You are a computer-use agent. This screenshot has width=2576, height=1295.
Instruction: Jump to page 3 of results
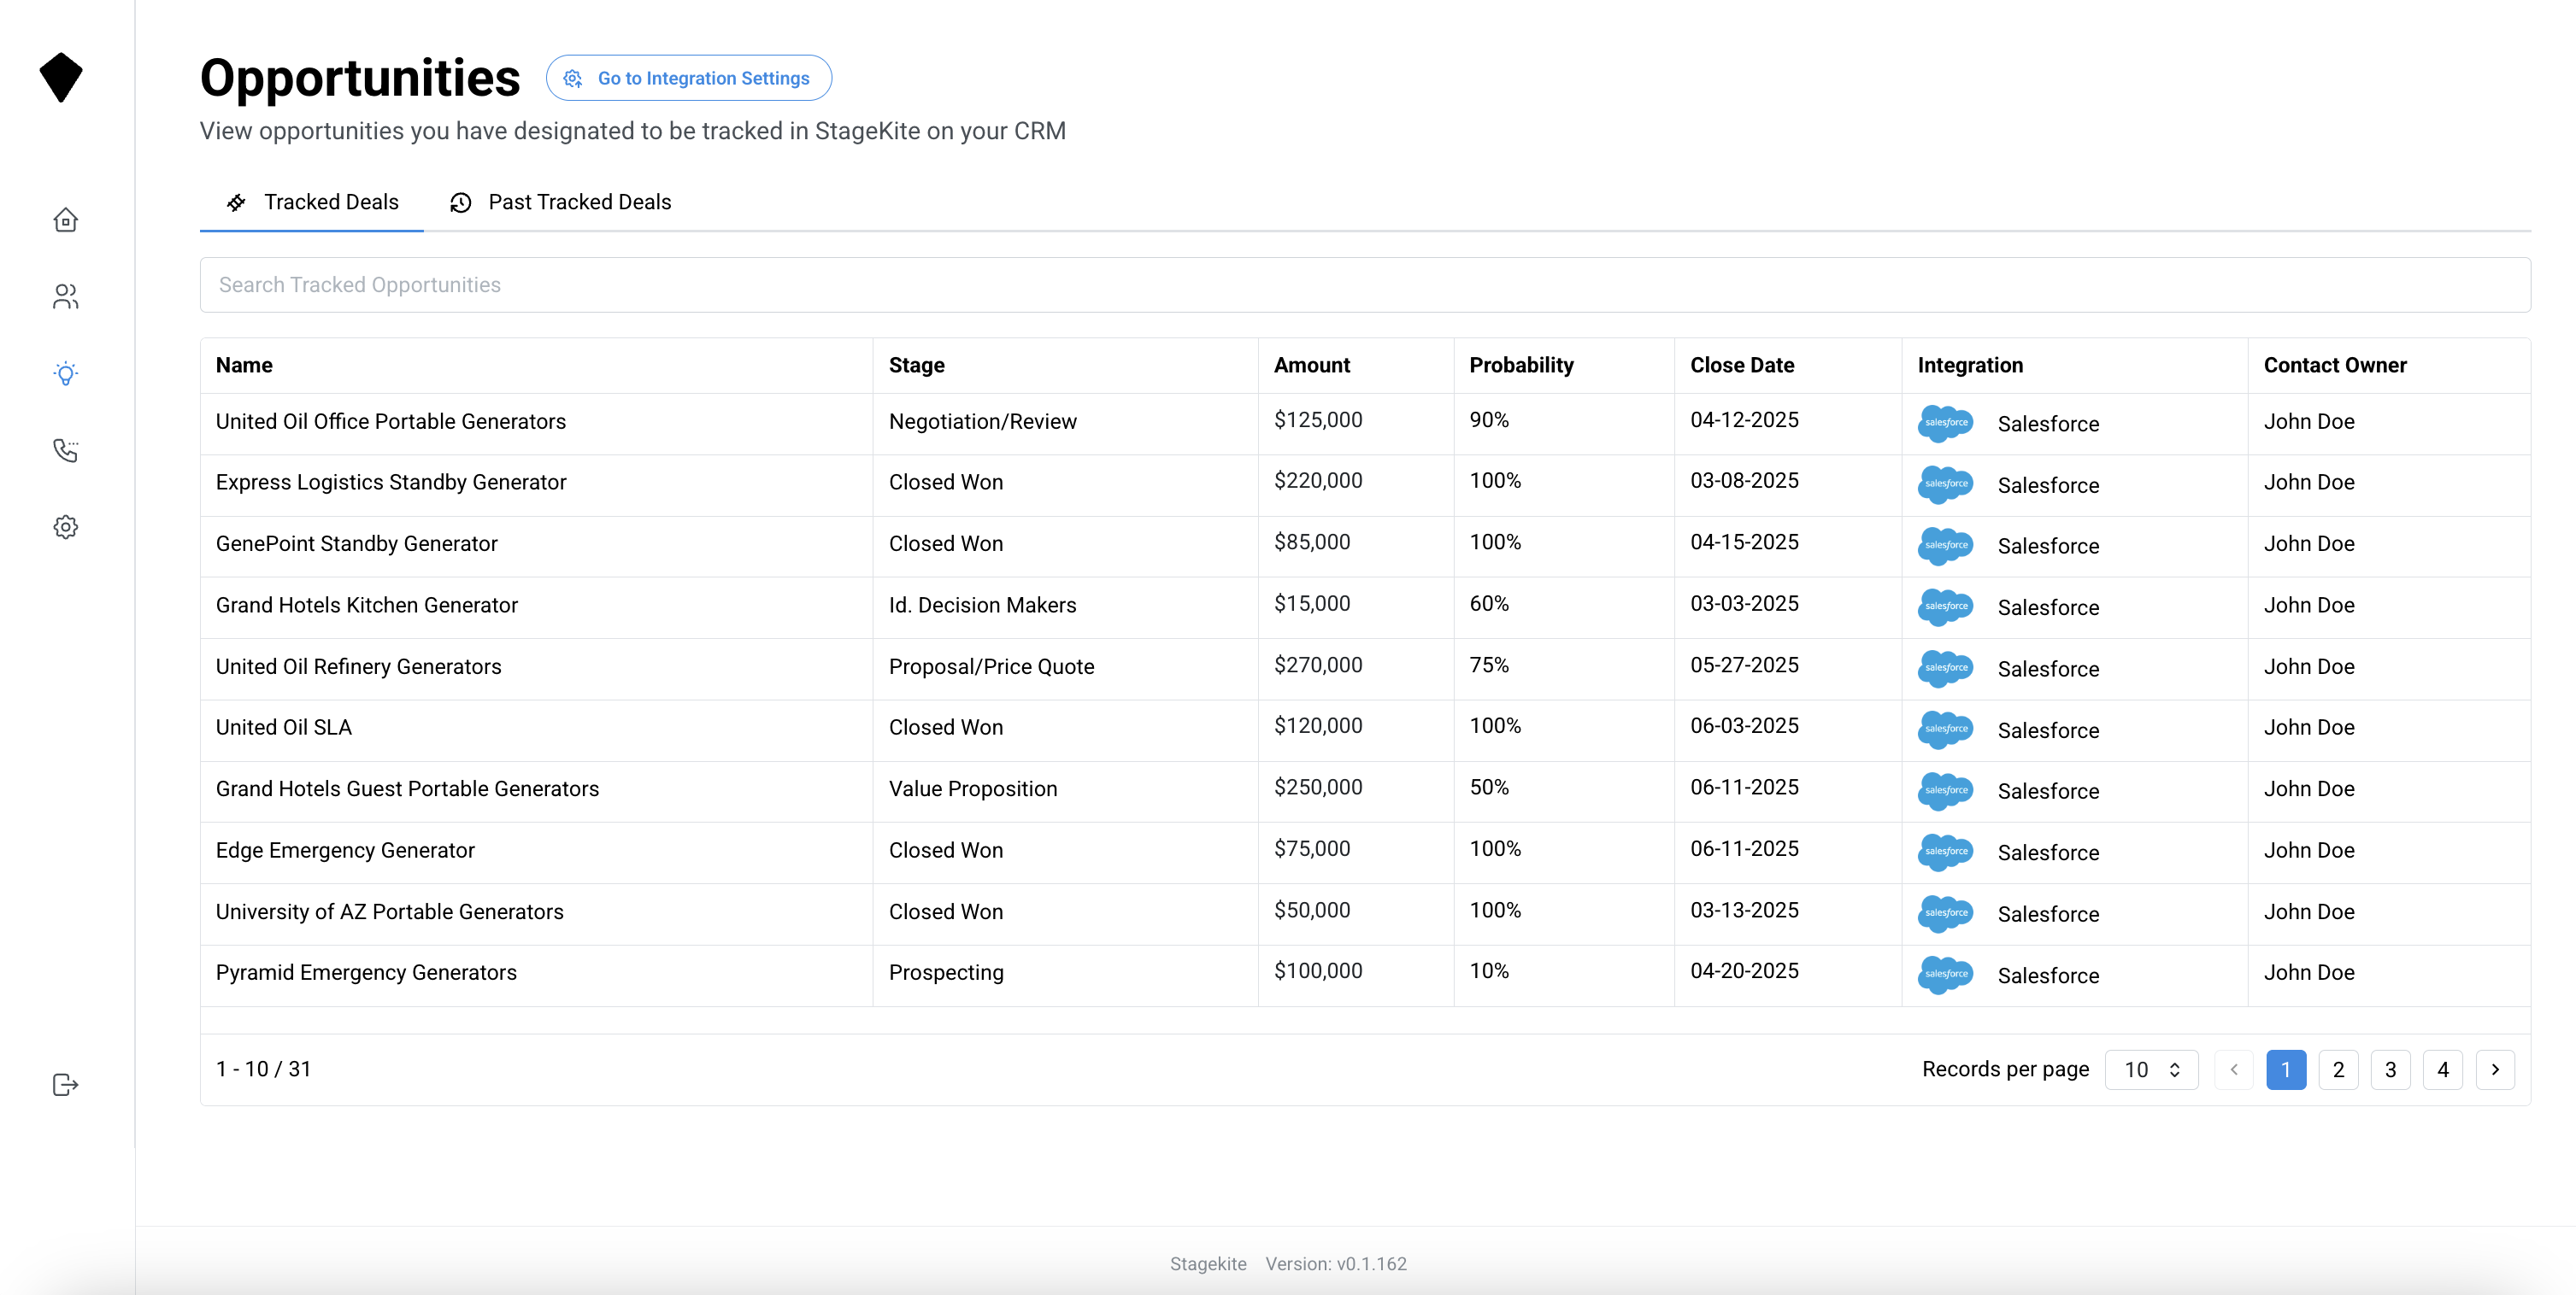pyautogui.click(x=2390, y=1069)
